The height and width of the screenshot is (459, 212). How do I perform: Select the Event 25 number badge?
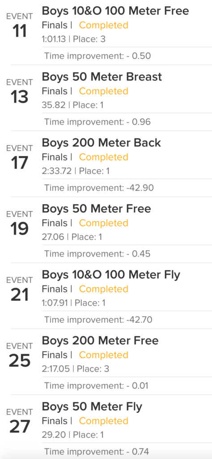[19, 355]
